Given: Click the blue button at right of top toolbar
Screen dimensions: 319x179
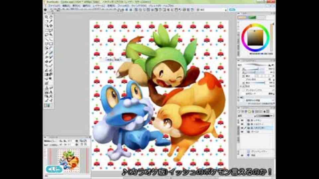Looking at the screenshot, I should tap(232, 10).
